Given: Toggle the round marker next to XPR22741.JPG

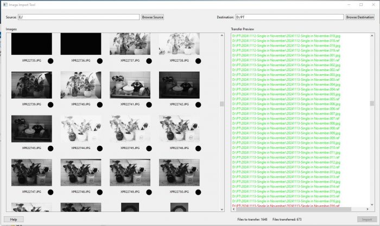Looking at the screenshot, I should [x=149, y=105].
